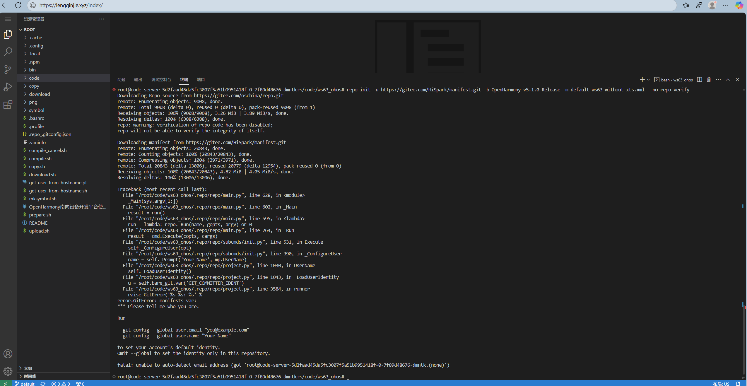Open the Extensions panel icon
The image size is (747, 386).
coord(8,105)
